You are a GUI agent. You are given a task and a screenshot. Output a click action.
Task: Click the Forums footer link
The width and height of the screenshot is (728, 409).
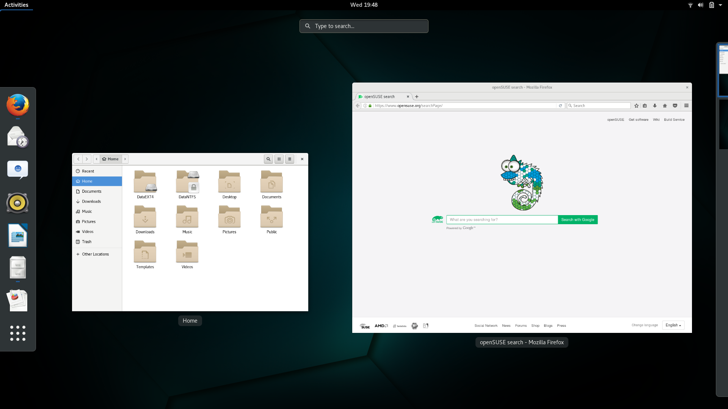pyautogui.click(x=521, y=326)
